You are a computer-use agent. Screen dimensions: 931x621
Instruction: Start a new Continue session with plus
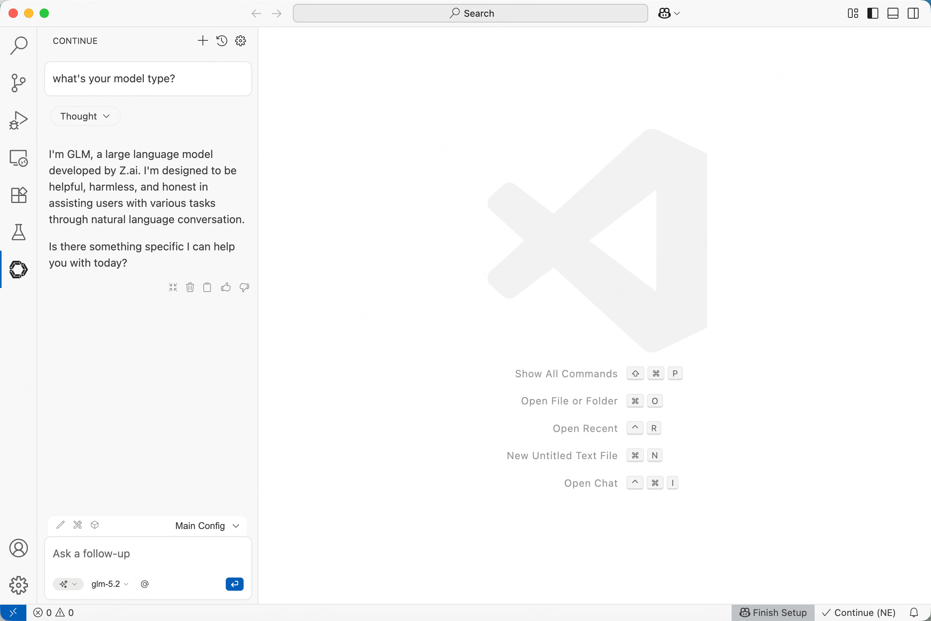(202, 40)
